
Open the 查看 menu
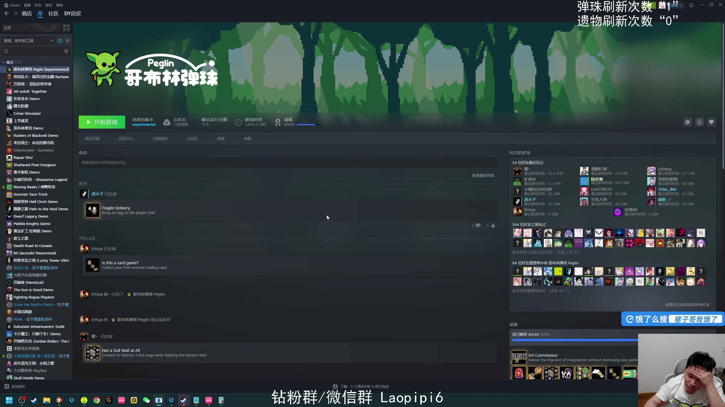(27, 5)
